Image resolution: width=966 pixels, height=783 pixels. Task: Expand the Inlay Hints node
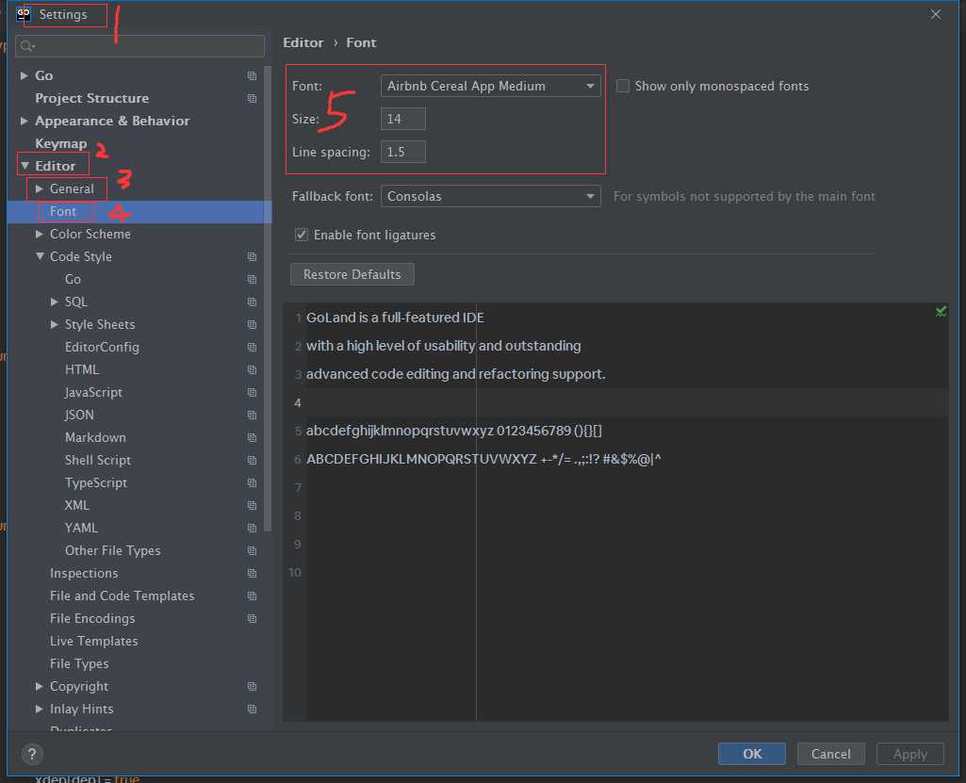(x=40, y=710)
